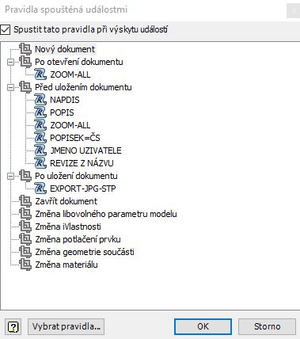The image size is (300, 339).
Task: Collapse the Po uložení dokumentu node
Action: point(10,177)
